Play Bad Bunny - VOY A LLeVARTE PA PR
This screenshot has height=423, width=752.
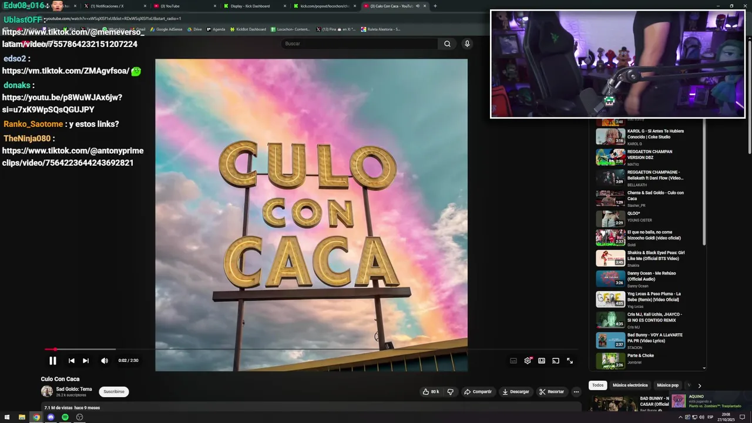[x=640, y=341]
